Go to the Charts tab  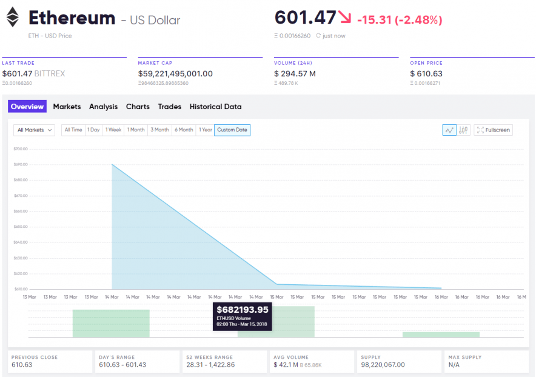pyautogui.click(x=138, y=107)
